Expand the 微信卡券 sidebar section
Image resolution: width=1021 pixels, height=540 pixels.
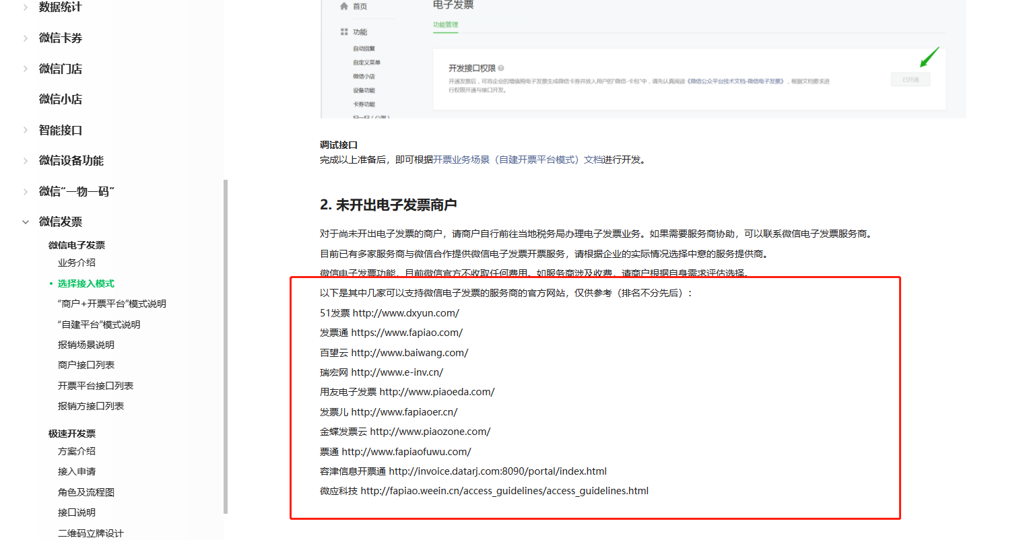pos(26,38)
